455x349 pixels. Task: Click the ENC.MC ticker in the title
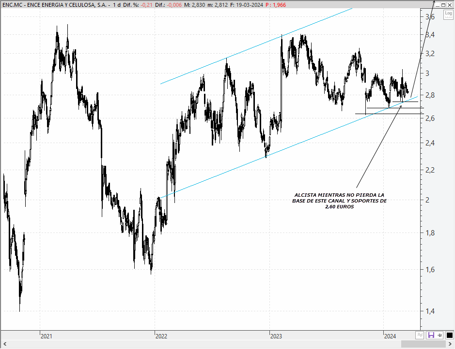[x=12, y=5]
